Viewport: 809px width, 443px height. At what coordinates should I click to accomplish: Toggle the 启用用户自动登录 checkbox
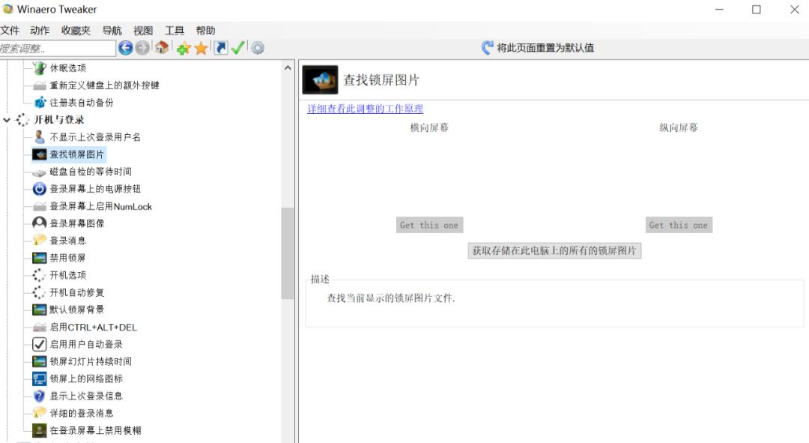38,344
